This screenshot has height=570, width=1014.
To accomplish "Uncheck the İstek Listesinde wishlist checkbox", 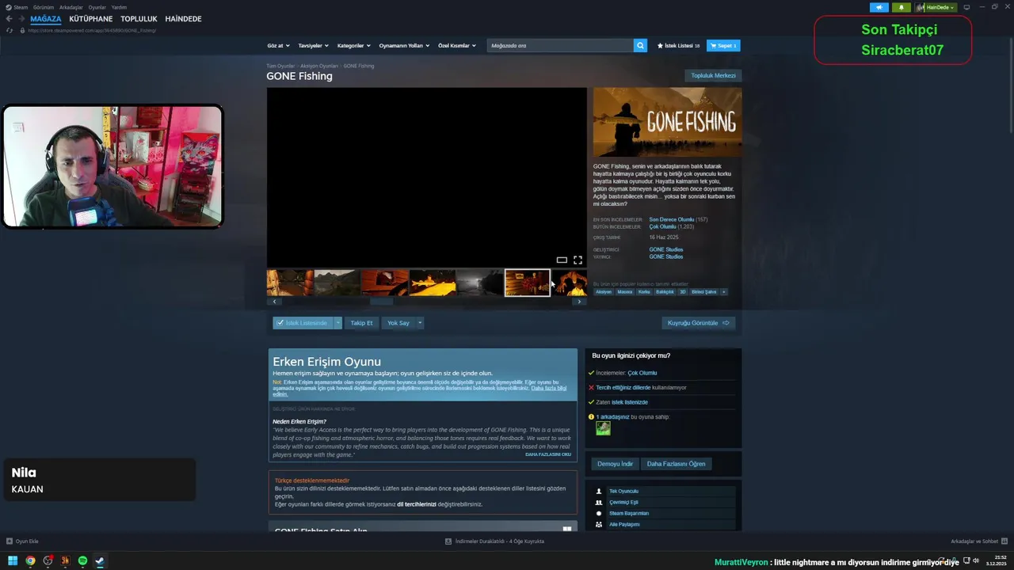I will coord(280,323).
